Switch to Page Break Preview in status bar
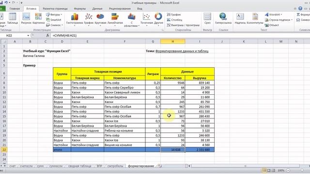 (x=273, y=170)
